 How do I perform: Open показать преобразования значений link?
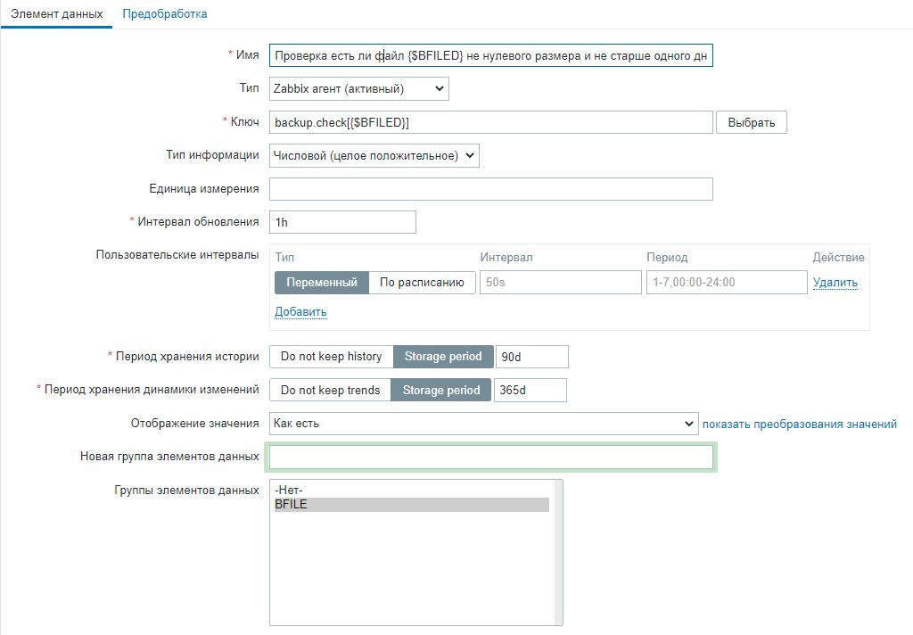point(799,424)
